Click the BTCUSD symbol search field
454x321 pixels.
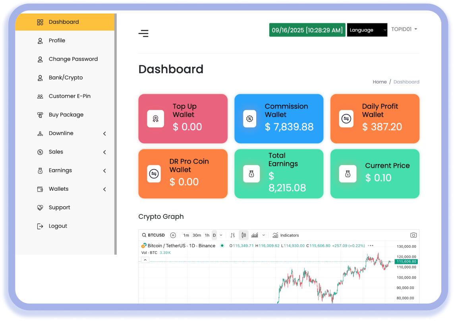153,235
